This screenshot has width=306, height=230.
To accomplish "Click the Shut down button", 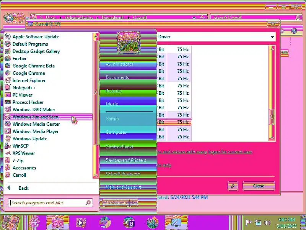I will tap(116, 203).
